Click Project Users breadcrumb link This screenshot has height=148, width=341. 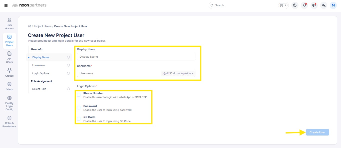[42, 26]
